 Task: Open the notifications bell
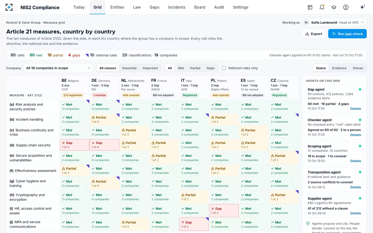[x=322, y=7]
